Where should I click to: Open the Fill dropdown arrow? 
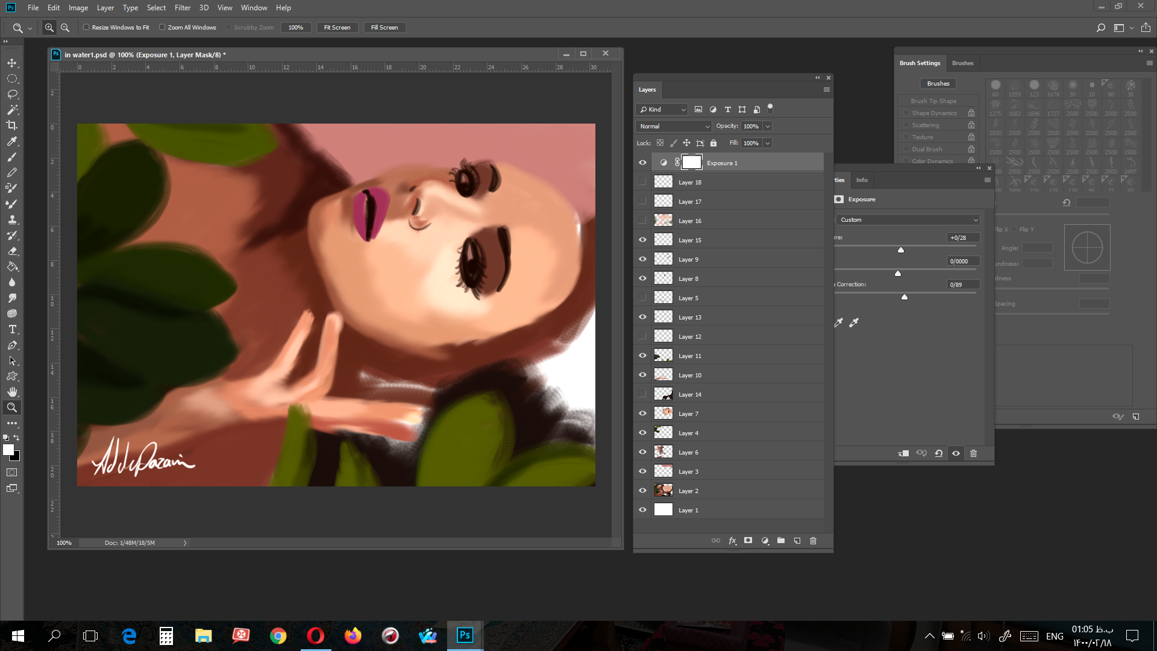(x=768, y=143)
